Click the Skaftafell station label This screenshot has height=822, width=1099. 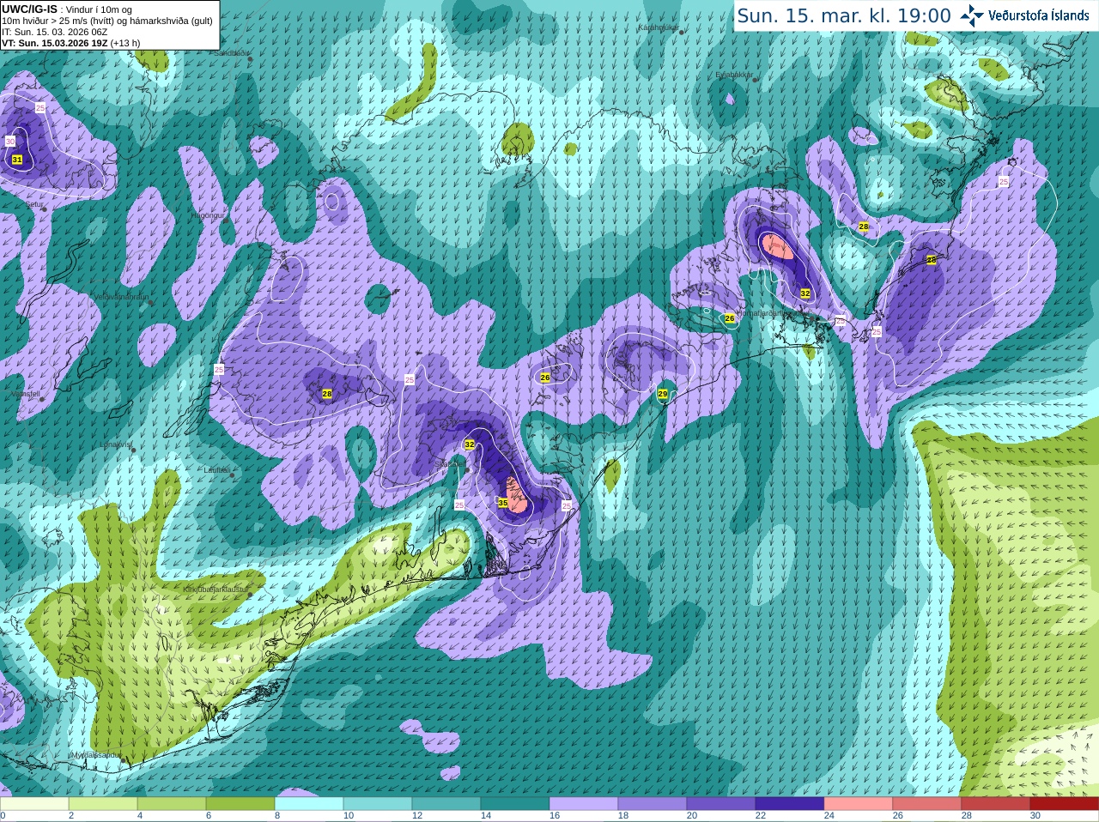449,463
